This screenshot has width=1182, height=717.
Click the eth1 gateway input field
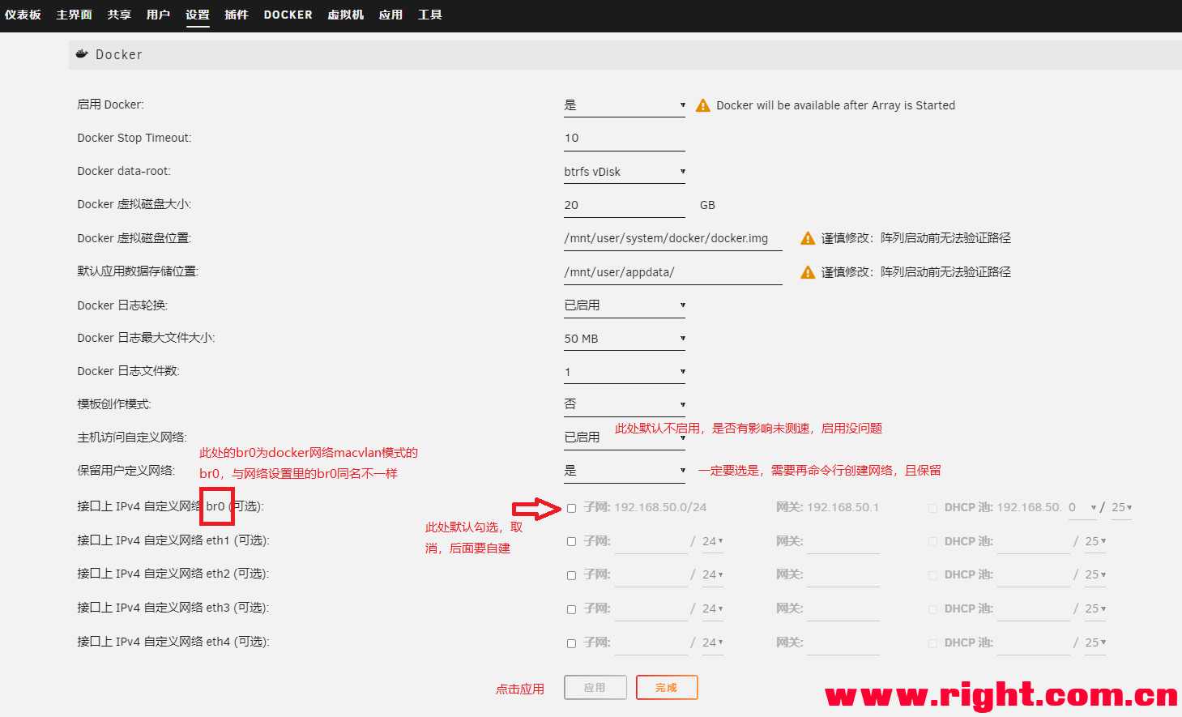click(843, 541)
